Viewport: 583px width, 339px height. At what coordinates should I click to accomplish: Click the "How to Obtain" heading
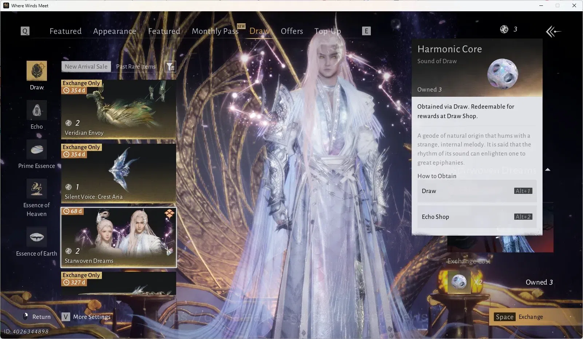click(x=437, y=176)
